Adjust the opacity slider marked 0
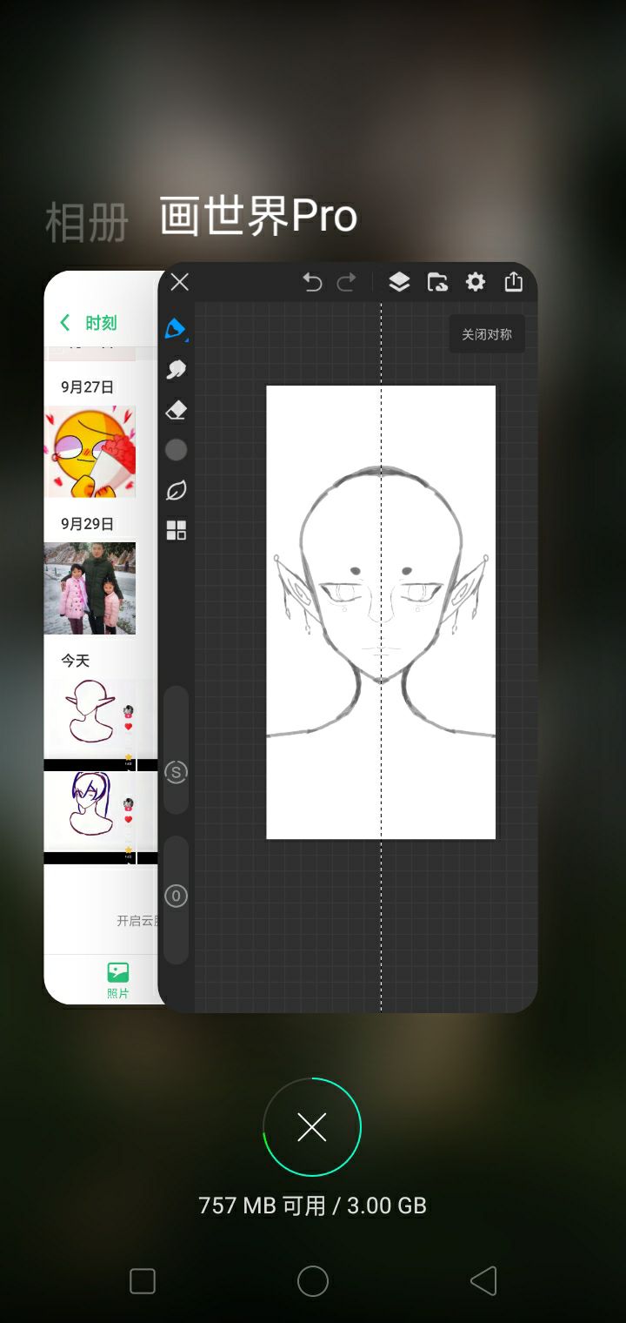Screen dimensions: 626x1323 176,896
